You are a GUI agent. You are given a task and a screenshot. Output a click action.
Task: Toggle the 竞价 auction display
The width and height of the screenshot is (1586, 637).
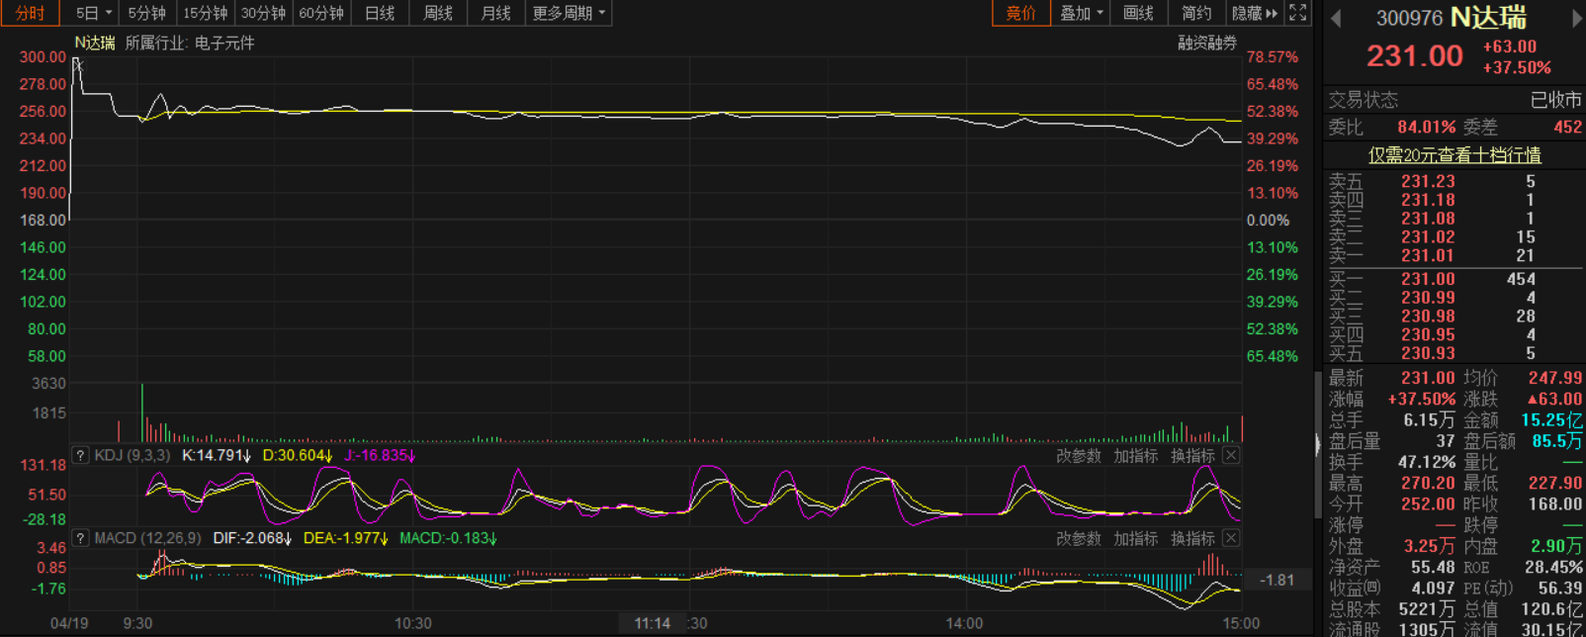tap(1020, 13)
